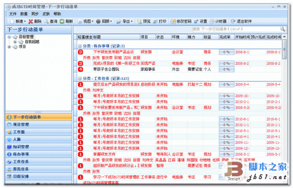Click the 刷新 (Refresh) toolbar icon
The image size is (293, 188).
tap(62, 22)
